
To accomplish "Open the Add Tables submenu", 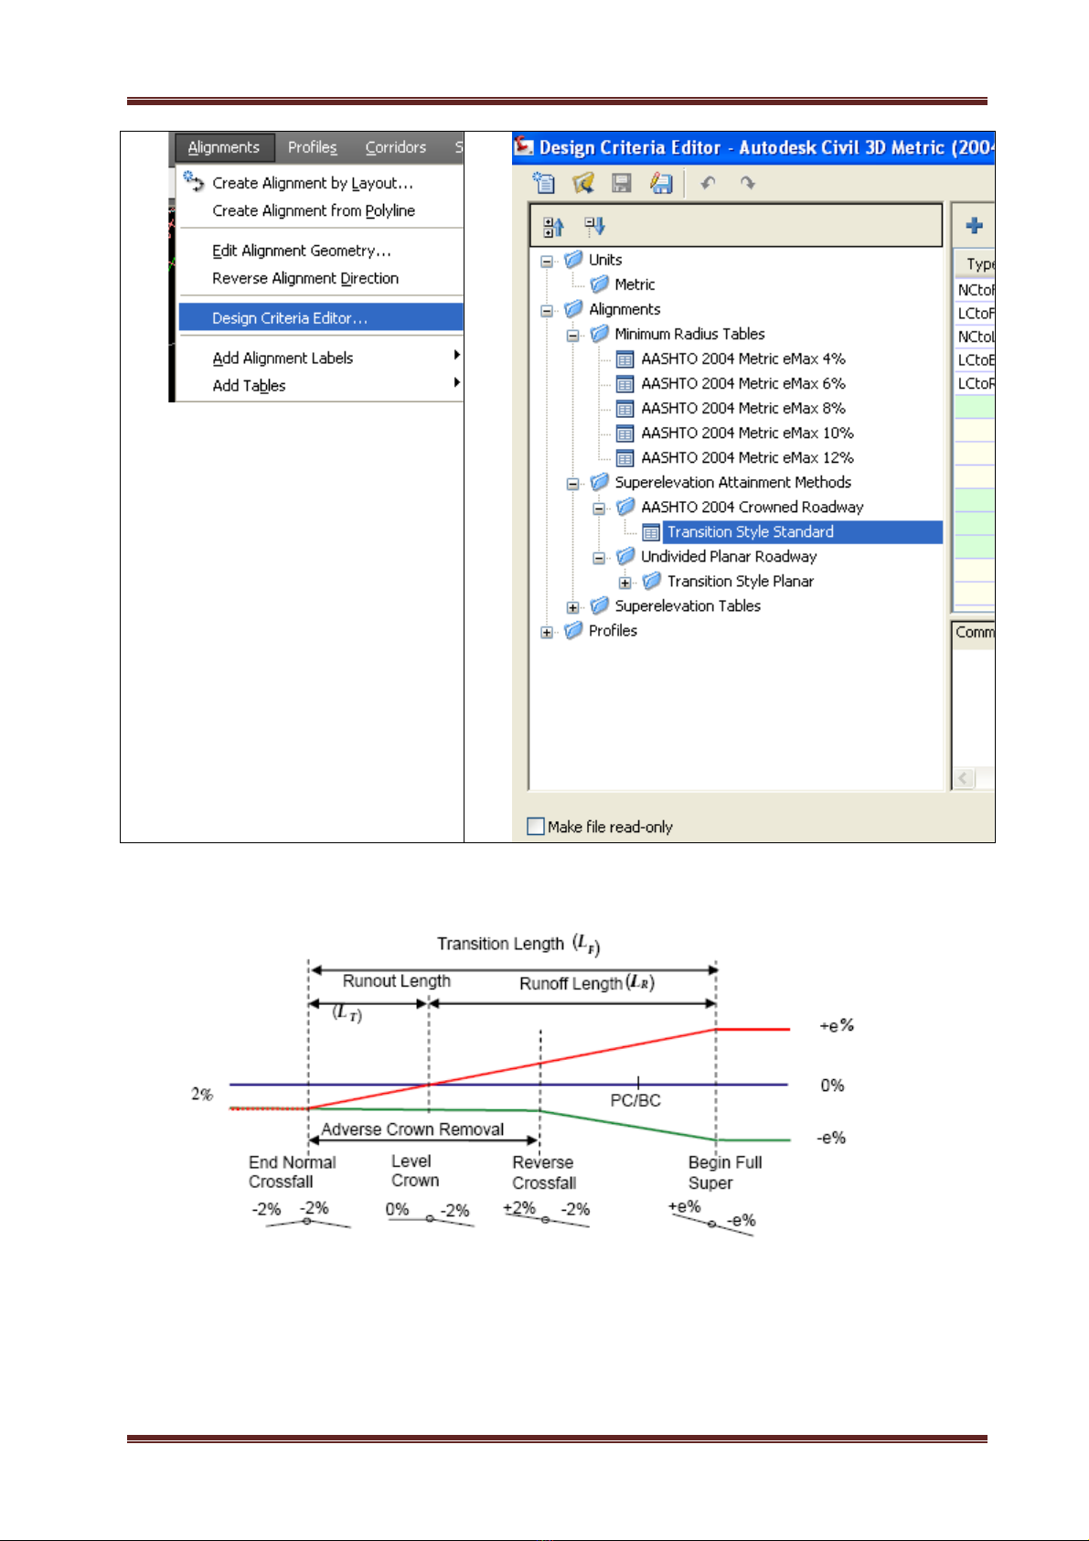I will (x=321, y=385).
